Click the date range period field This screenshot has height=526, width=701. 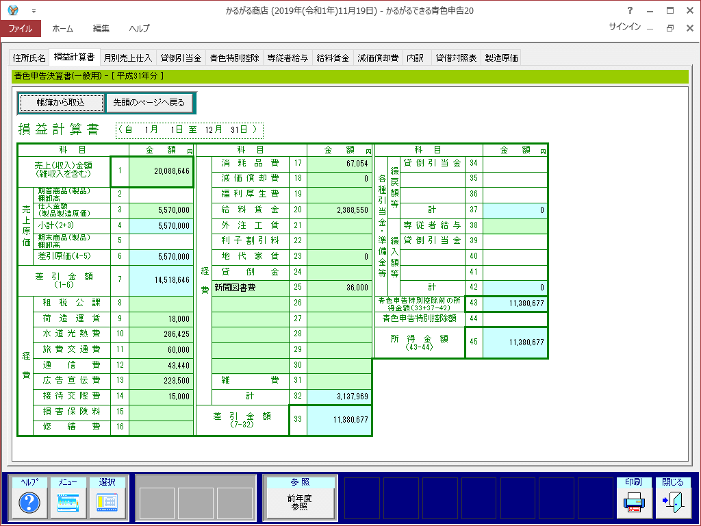(x=190, y=130)
